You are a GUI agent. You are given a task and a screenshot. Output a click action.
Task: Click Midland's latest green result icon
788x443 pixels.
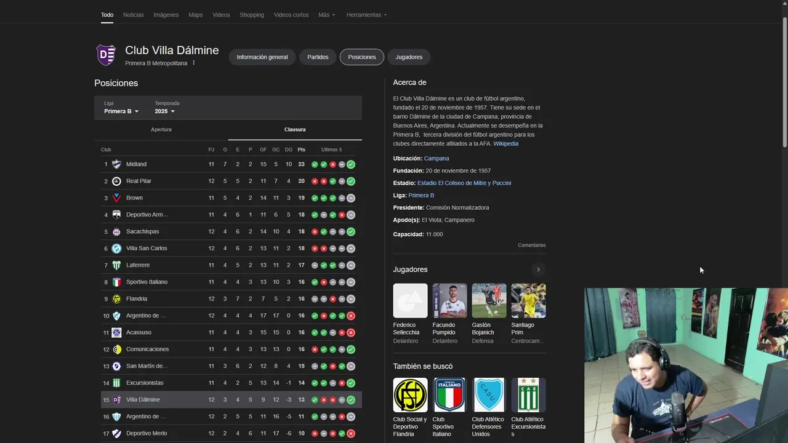point(351,164)
